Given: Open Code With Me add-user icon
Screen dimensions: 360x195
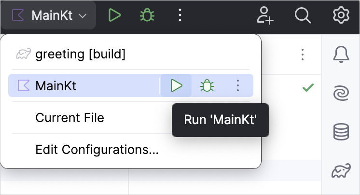Looking at the screenshot, I should point(265,15).
